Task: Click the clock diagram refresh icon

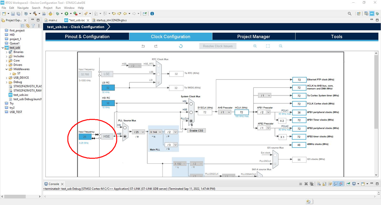Action: coord(181,46)
